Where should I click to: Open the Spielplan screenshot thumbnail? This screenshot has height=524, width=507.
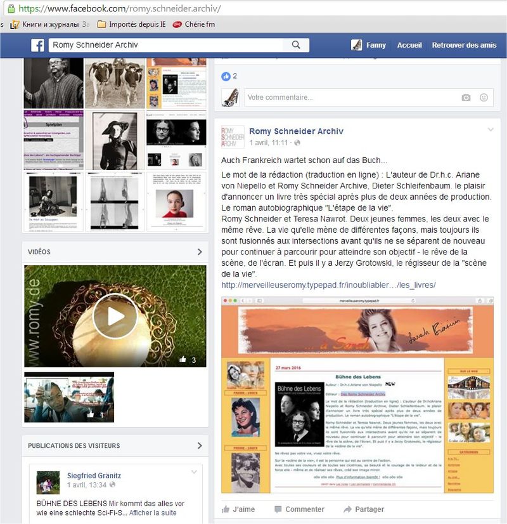[x=53, y=140]
